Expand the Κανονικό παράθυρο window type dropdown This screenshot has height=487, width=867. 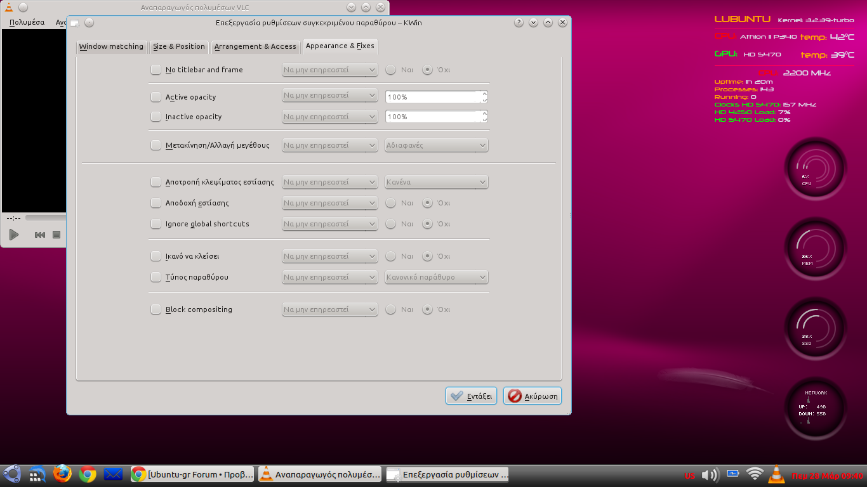pos(436,277)
